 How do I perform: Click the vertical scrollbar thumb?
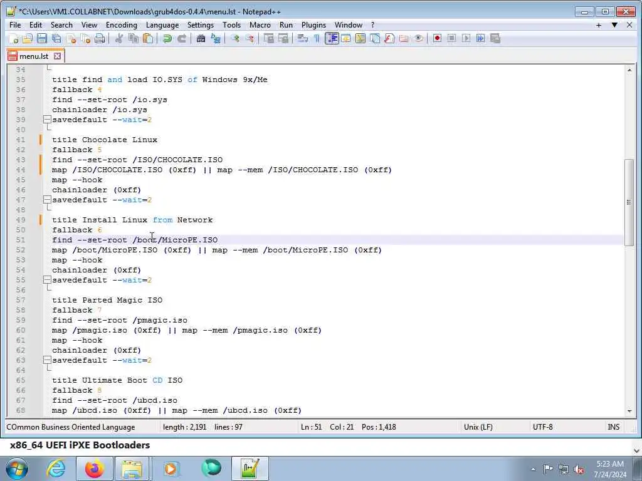click(x=629, y=202)
